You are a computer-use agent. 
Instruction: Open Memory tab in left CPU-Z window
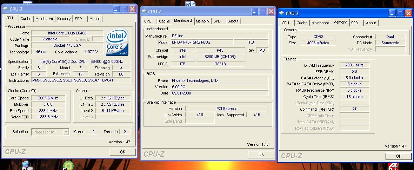click(64, 19)
